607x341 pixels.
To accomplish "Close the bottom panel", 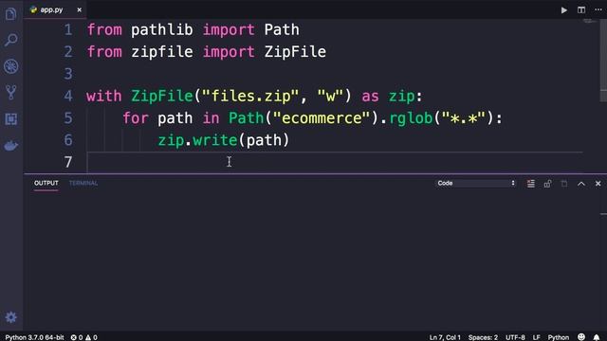I will [598, 184].
